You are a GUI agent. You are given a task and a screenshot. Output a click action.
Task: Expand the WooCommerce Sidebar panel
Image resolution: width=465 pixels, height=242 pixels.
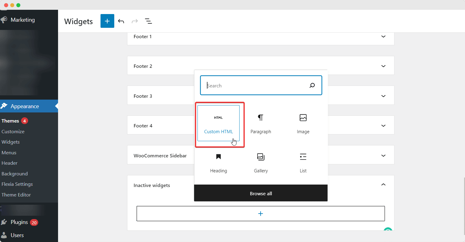click(383, 156)
